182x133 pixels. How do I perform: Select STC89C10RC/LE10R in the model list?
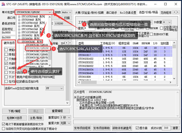click(x=37, y=61)
